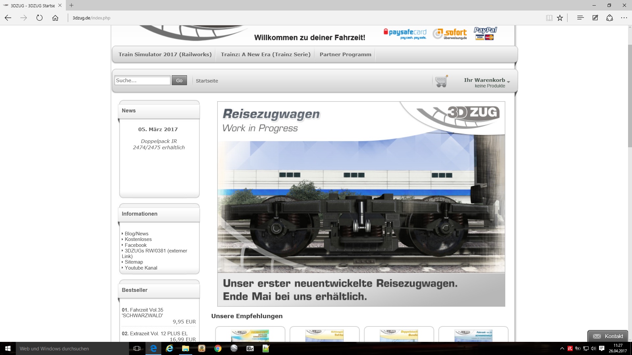Image resolution: width=632 pixels, height=355 pixels.
Task: Click the home icon in toolbar
Action: pyautogui.click(x=55, y=18)
